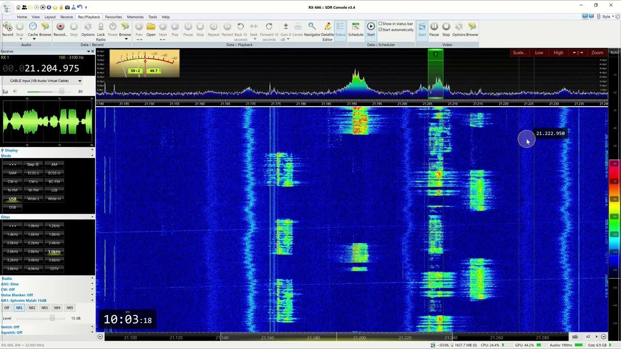Open the scheduler Schedule window
The height and width of the screenshot is (349, 621).
356,29
